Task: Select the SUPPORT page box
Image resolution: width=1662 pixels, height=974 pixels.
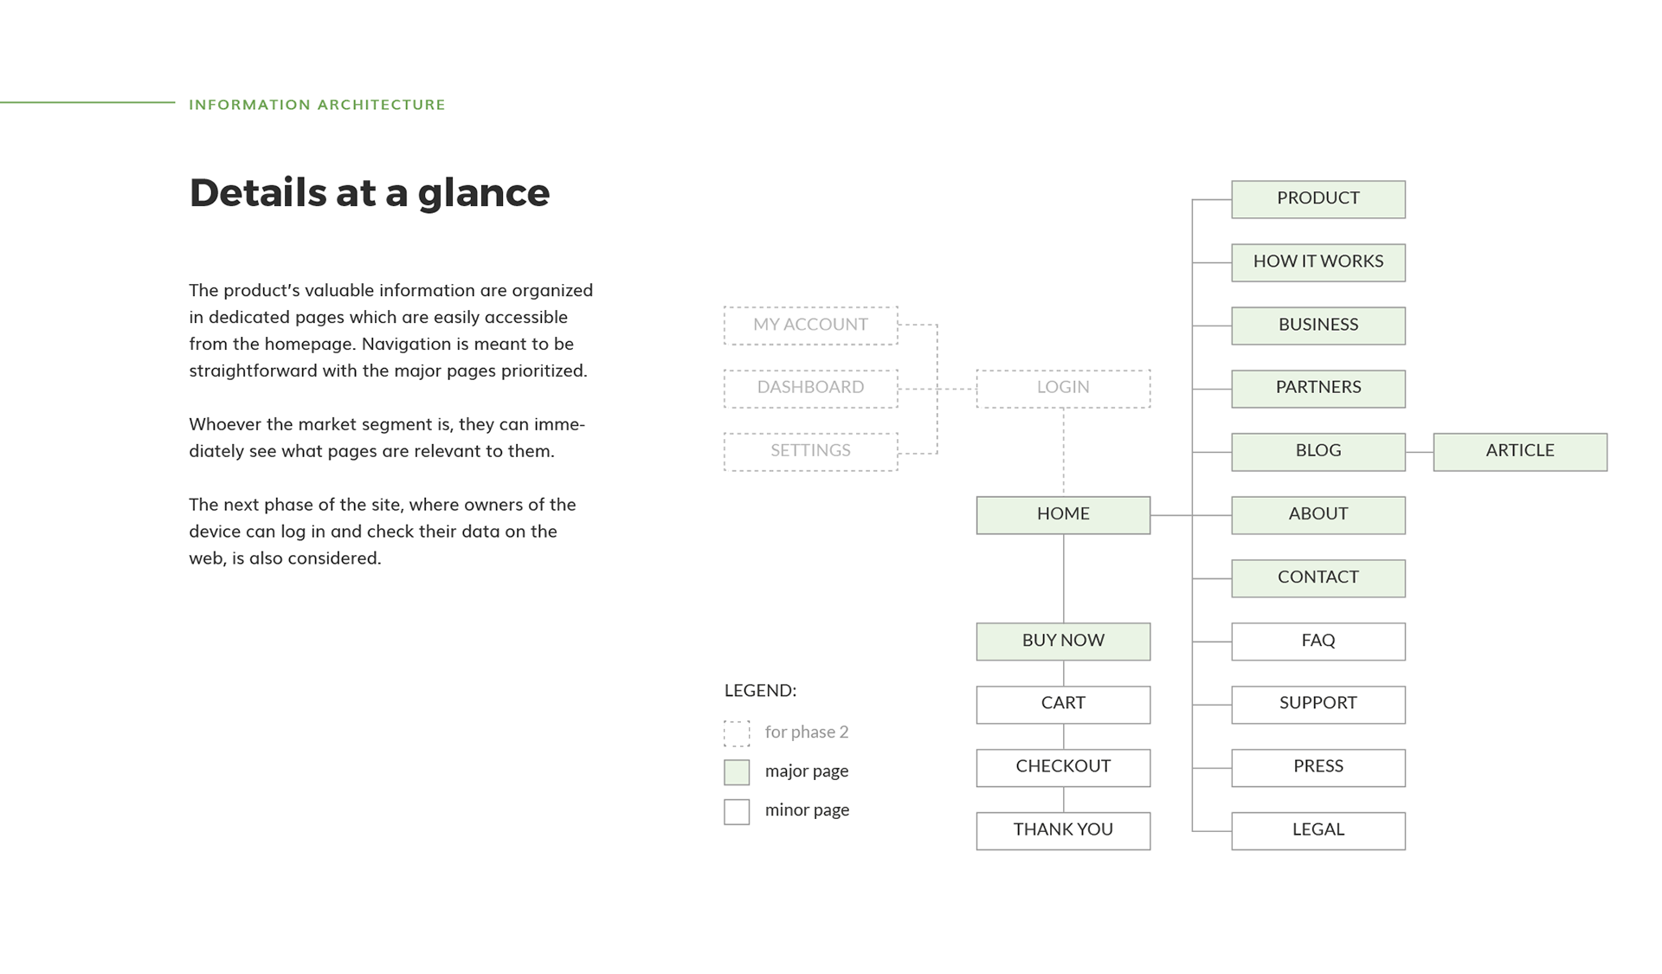Action: 1317,704
